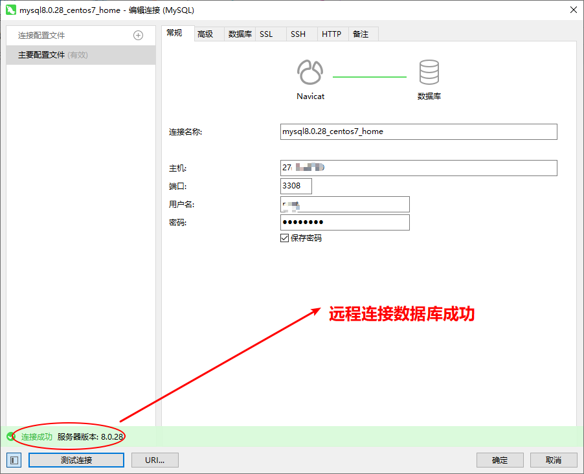Focus the 主机 host input field
The image size is (584, 474).
[x=419, y=168]
